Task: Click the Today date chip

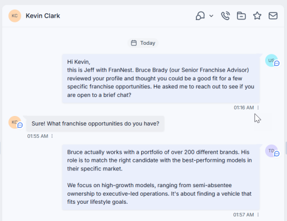Action: coord(143,43)
